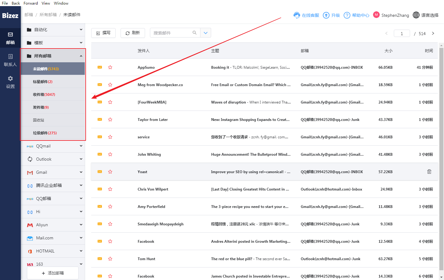Click the Aliyun M icon
The height and width of the screenshot is (280, 444).
(x=30, y=225)
